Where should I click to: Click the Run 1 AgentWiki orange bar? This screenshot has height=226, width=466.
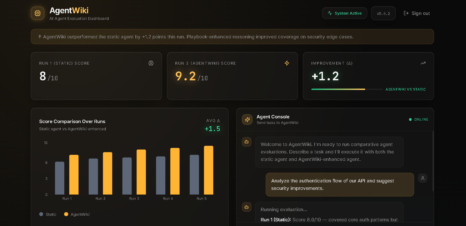(74, 175)
